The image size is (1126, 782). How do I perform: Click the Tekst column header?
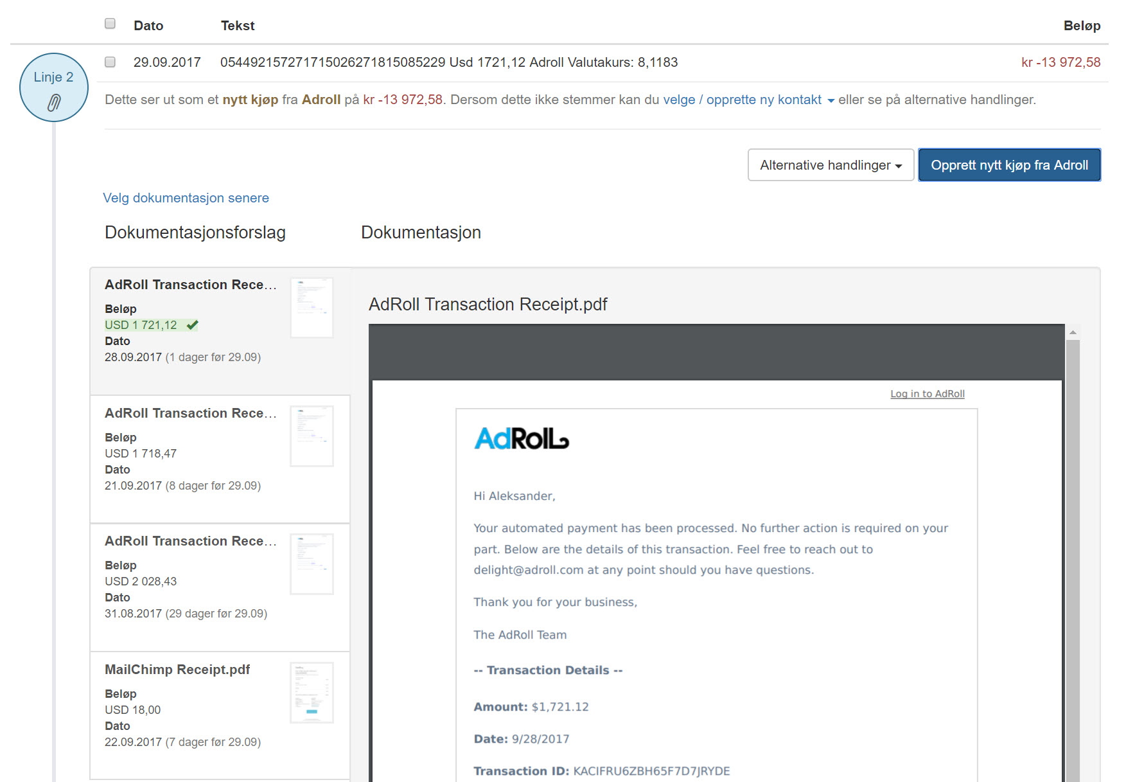pos(238,26)
